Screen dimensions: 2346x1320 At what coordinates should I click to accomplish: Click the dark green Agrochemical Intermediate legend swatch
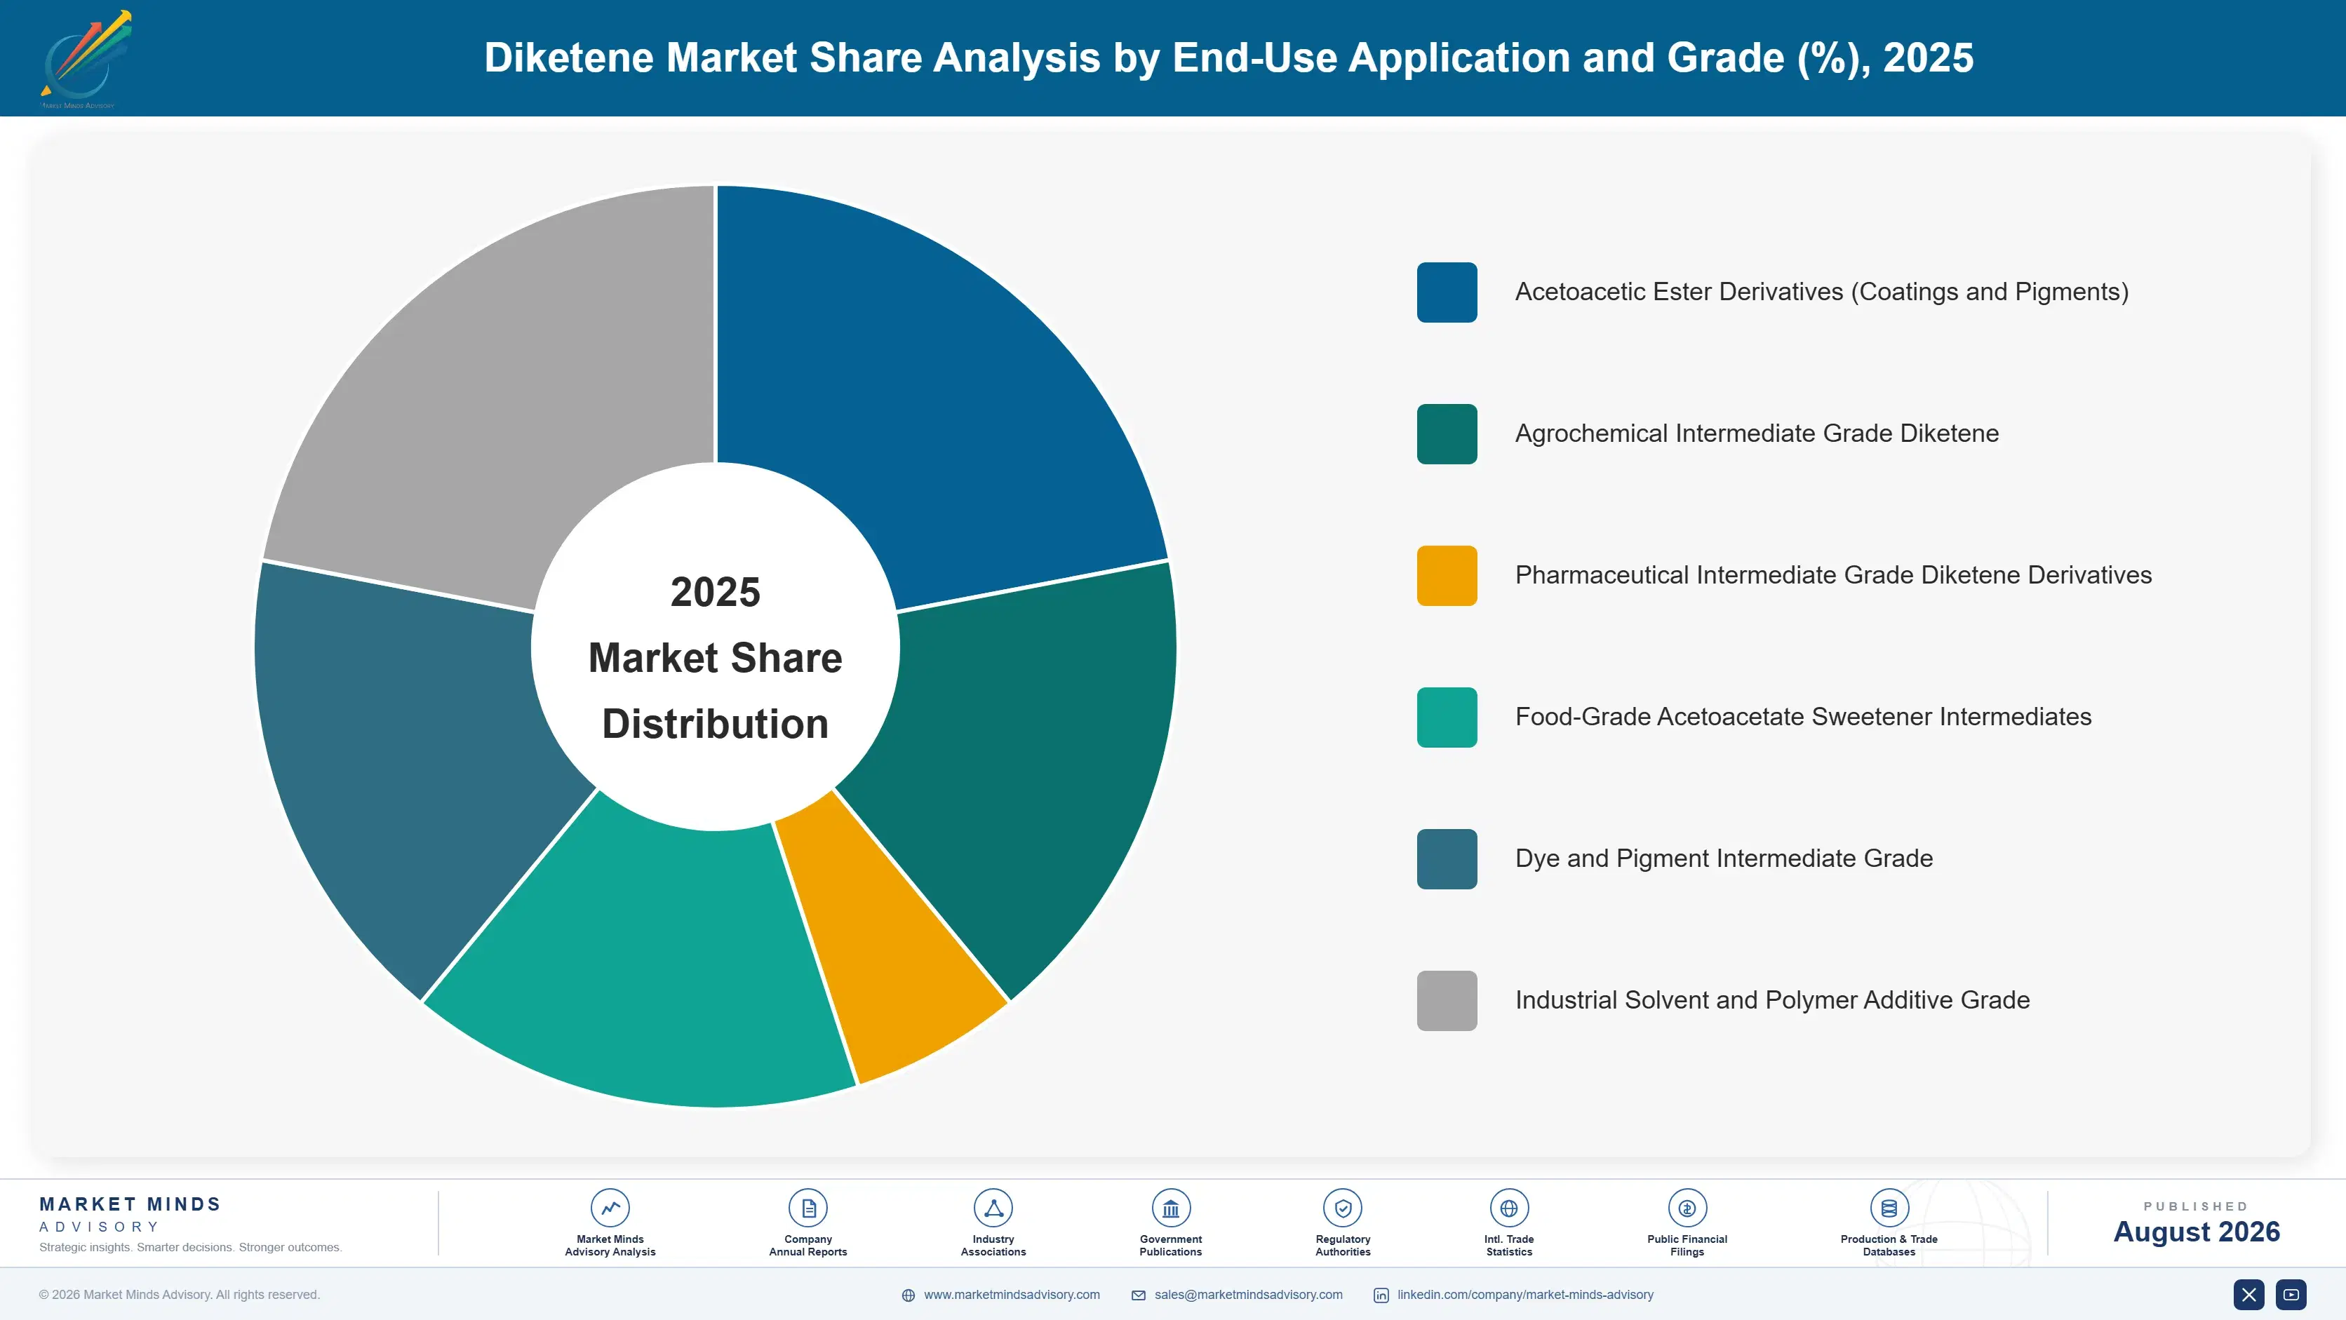[x=1446, y=434]
